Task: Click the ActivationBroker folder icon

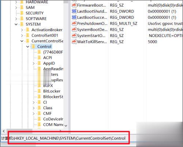Action: point(28,30)
